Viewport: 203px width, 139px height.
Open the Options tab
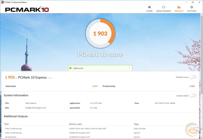point(191,9)
